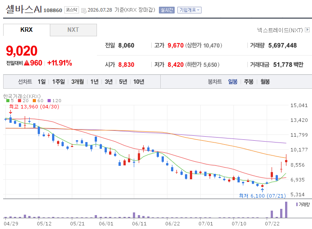Image resolution: width=312 pixels, height=229 pixels.
Task: Expand the 기업개요 dropdown
Action: click(x=189, y=10)
